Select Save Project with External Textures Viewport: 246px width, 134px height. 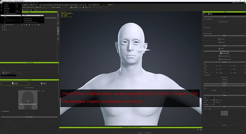(11, 14)
